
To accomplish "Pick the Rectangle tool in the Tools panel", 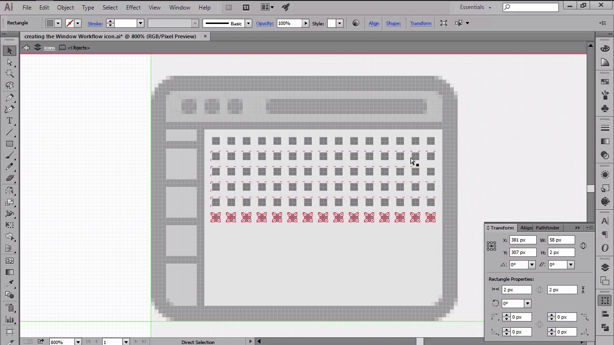I will [x=10, y=144].
